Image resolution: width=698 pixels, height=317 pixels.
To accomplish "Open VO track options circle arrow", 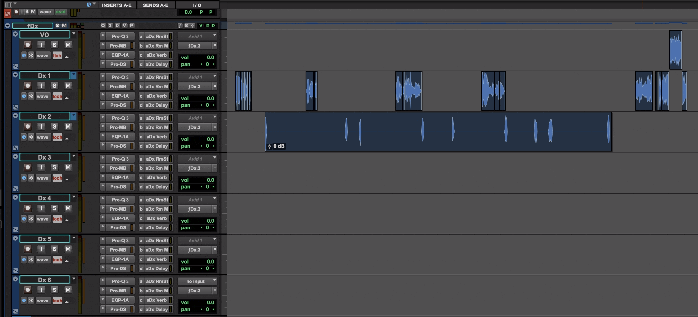I will [15, 34].
